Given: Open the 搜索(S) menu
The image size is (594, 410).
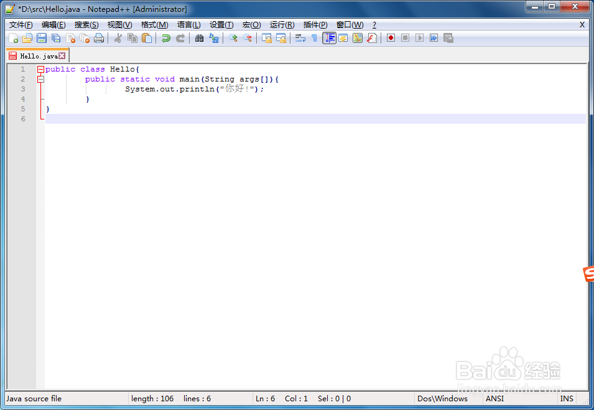Looking at the screenshot, I should (86, 25).
